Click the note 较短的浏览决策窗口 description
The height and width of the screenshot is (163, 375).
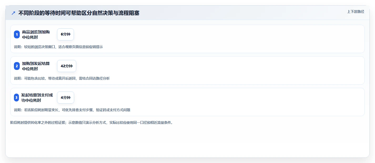click(58, 47)
